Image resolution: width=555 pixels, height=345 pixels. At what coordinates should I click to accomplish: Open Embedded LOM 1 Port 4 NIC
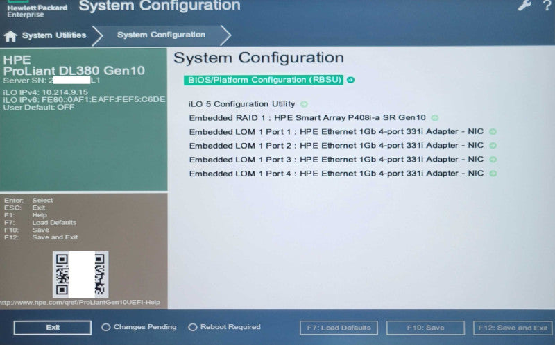tap(336, 174)
